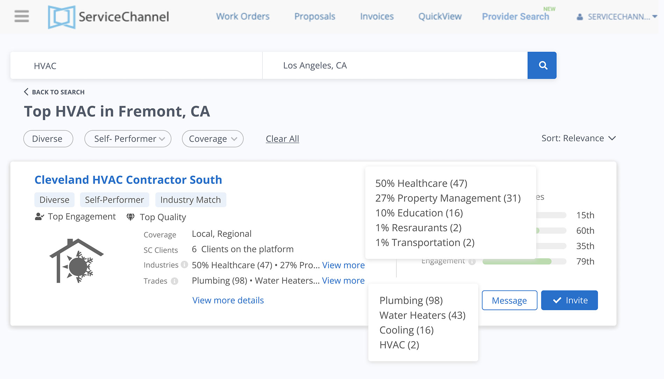This screenshot has width=664, height=379.
Task: Toggle the Diverse filter chip
Action: [x=48, y=139]
